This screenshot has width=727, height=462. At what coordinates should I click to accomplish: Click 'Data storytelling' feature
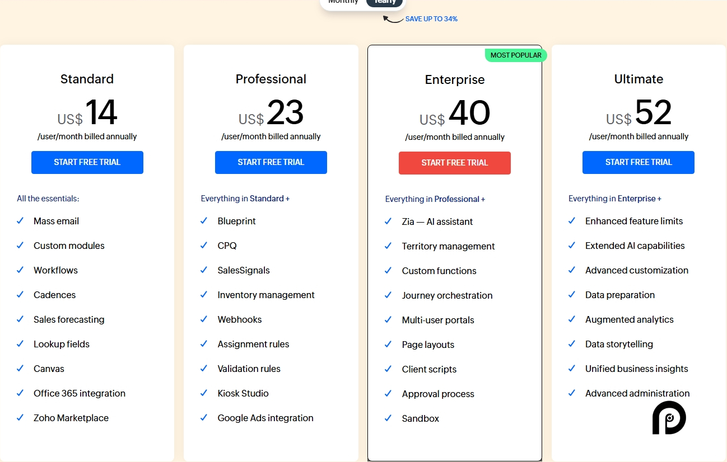pos(619,344)
